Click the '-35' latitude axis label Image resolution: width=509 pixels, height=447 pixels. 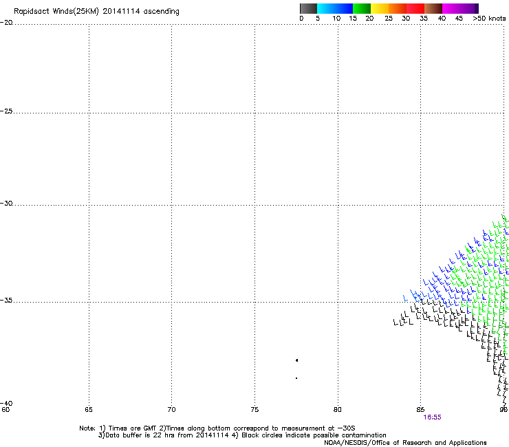pyautogui.click(x=6, y=300)
